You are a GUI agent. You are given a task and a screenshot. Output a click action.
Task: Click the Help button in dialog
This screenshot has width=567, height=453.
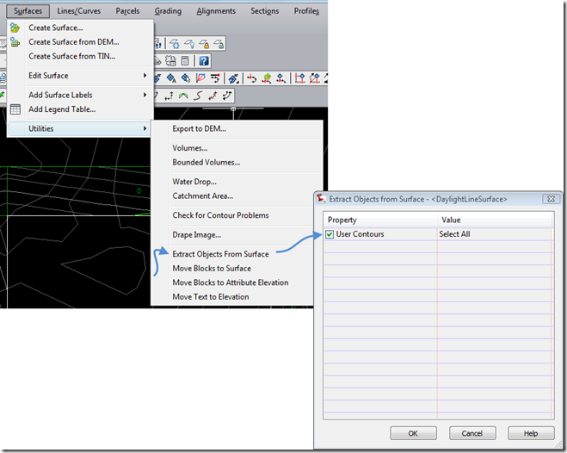click(x=531, y=433)
